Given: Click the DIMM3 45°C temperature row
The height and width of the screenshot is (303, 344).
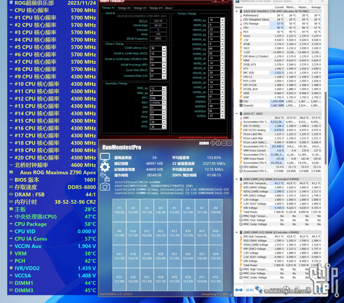Looking at the screenshot, I should pyautogui.click(x=52, y=290).
